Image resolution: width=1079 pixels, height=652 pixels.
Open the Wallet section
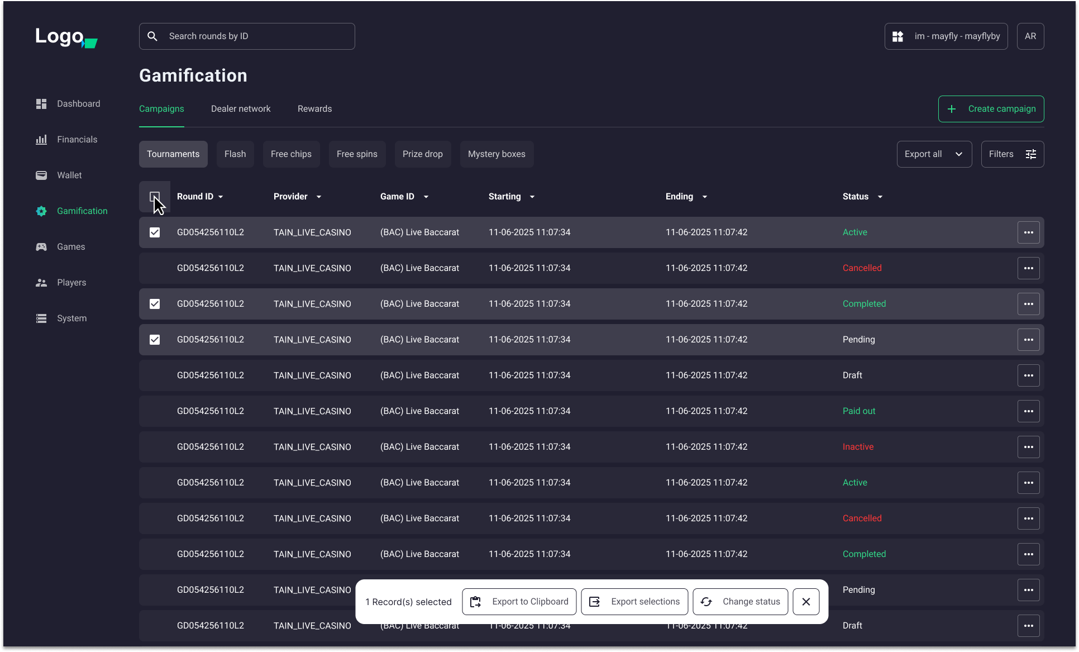click(x=41, y=175)
